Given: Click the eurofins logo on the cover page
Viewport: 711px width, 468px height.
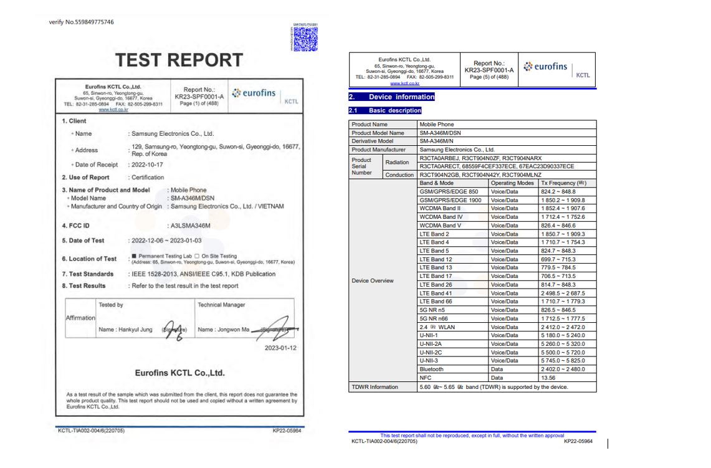Looking at the screenshot, I should [254, 93].
